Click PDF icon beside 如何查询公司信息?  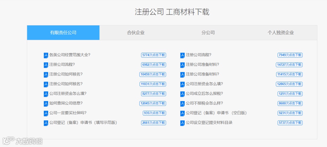pyautogui.click(x=46, y=104)
